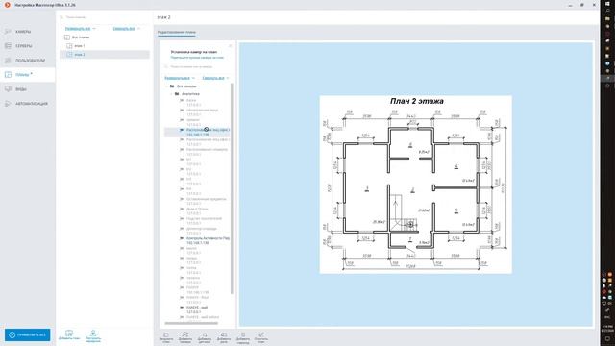The image size is (615, 346).
Task: Open the Windows taskbar clock
Action: tap(607, 329)
